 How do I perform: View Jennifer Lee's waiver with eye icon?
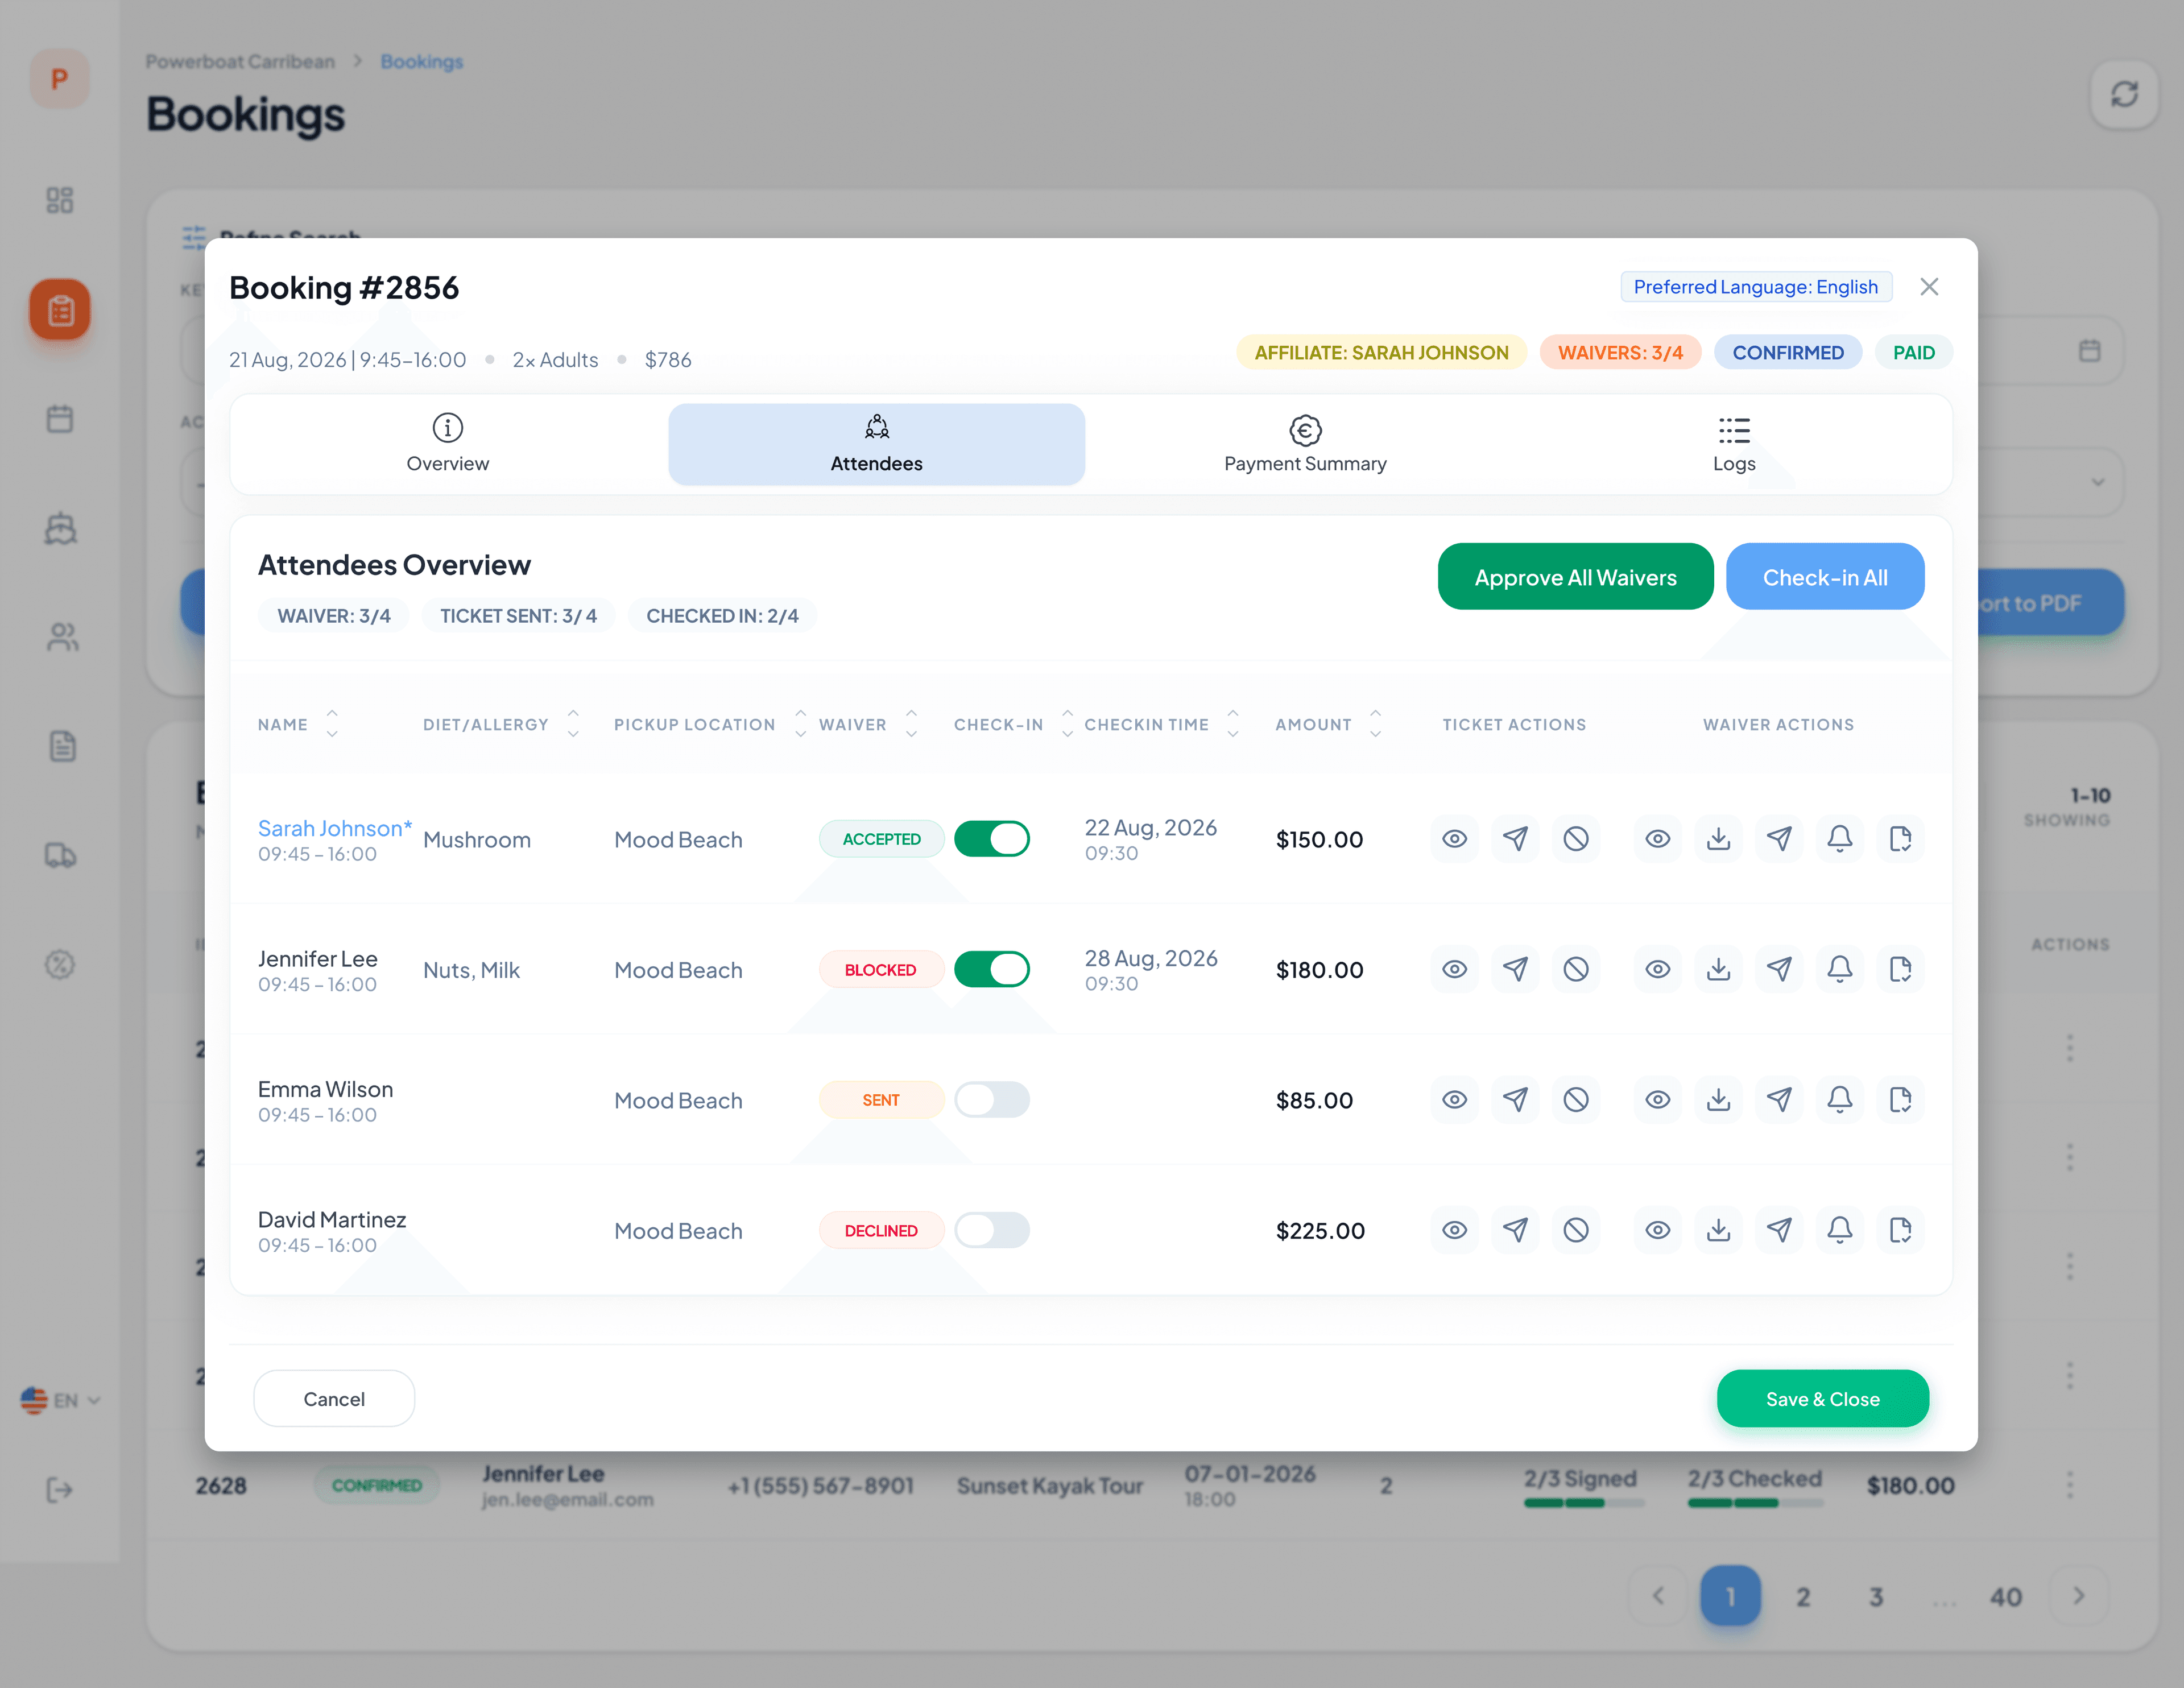pos(1657,968)
